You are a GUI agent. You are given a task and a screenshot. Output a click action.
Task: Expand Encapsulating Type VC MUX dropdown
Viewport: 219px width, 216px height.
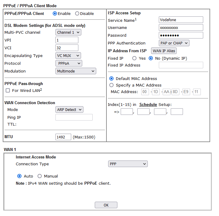[x=68, y=56]
